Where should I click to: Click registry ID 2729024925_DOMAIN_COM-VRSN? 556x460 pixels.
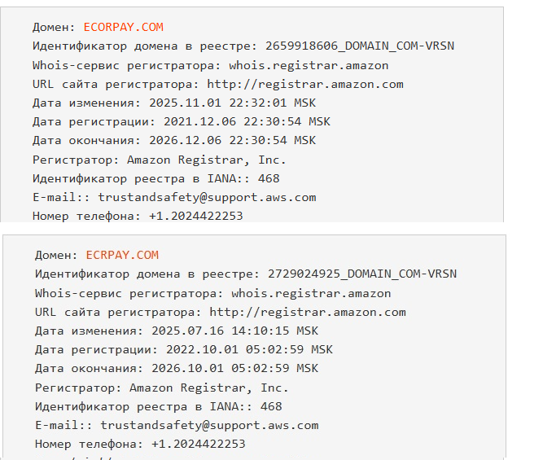click(357, 274)
